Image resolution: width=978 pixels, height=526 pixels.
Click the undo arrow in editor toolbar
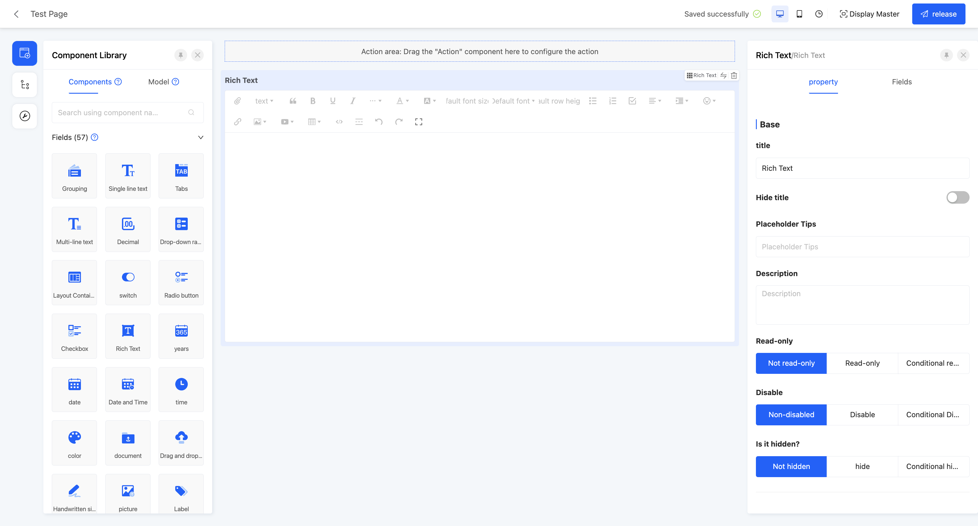(x=378, y=122)
